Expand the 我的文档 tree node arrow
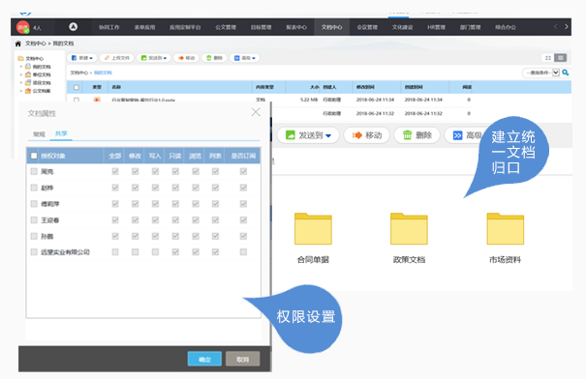The height and width of the screenshot is (379, 586). [x=21, y=67]
